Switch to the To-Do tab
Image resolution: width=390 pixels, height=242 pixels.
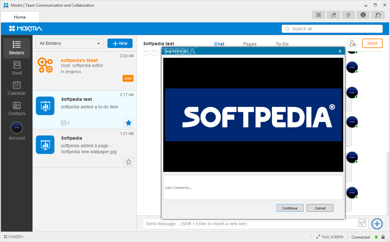[282, 44]
